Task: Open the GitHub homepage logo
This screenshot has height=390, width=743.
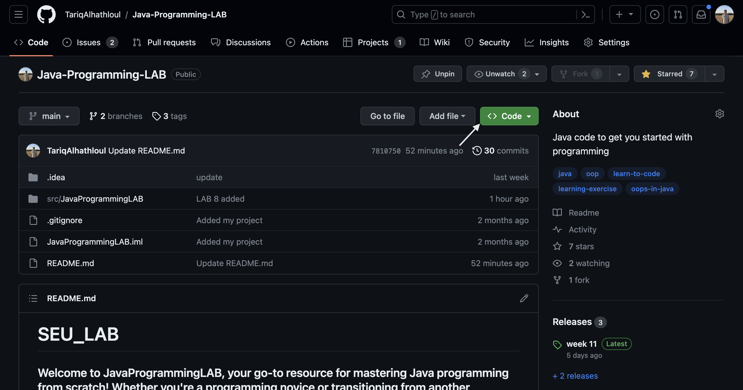Action: click(x=46, y=15)
